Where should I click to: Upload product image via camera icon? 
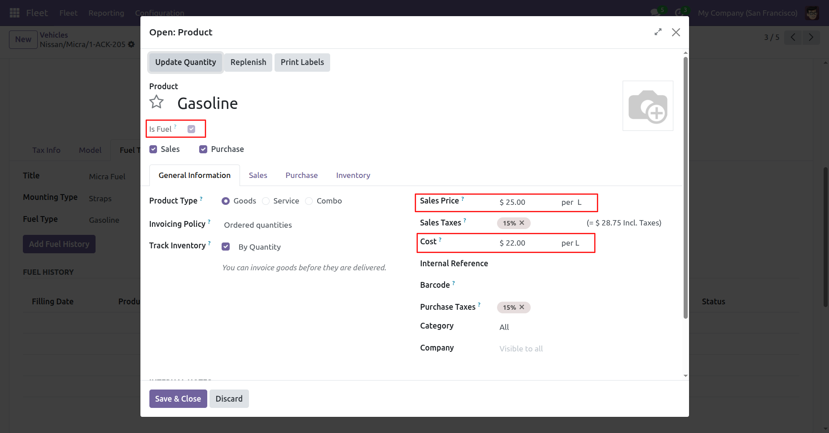pyautogui.click(x=648, y=106)
